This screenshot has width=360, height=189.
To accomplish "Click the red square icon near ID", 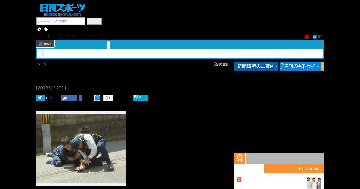I will (307, 37).
